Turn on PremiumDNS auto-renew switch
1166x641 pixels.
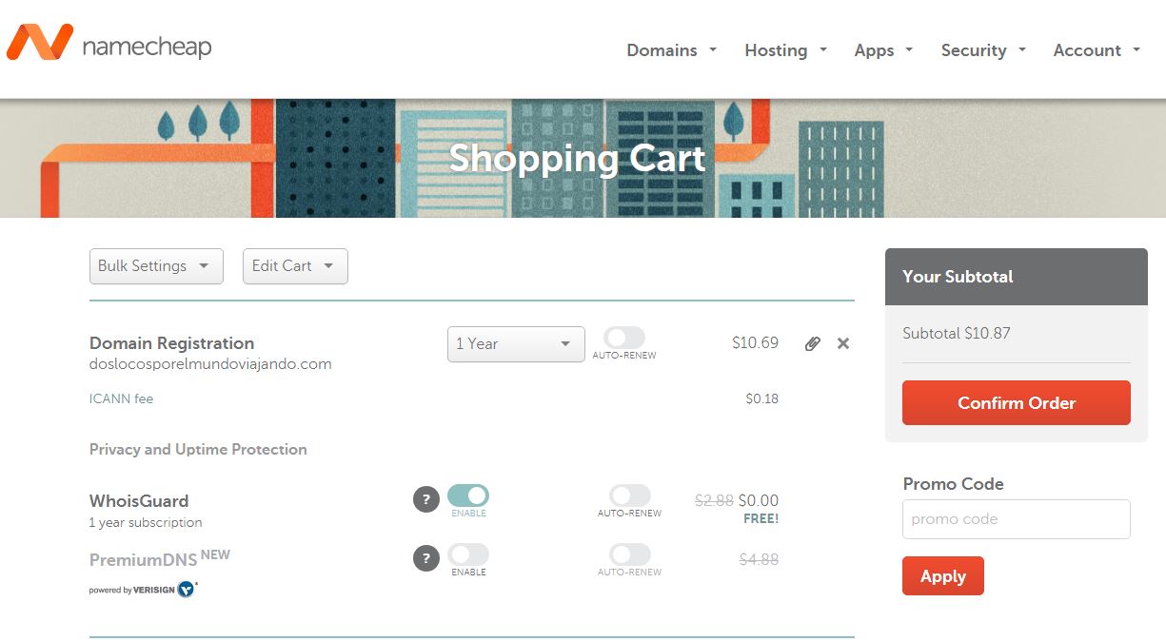(629, 554)
